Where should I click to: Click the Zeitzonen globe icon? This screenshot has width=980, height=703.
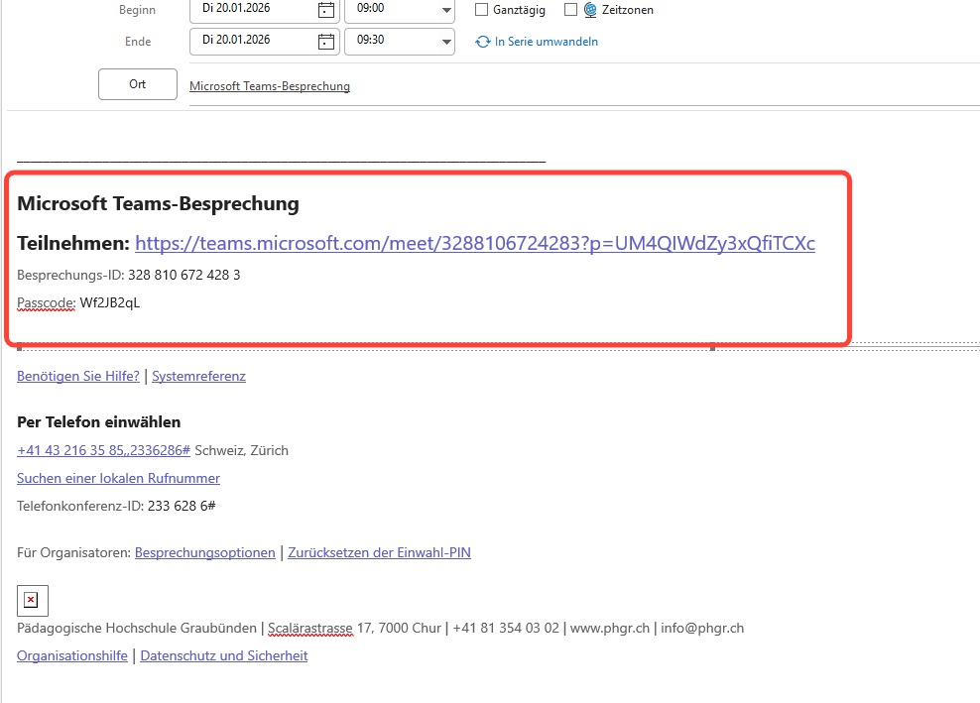[590, 9]
